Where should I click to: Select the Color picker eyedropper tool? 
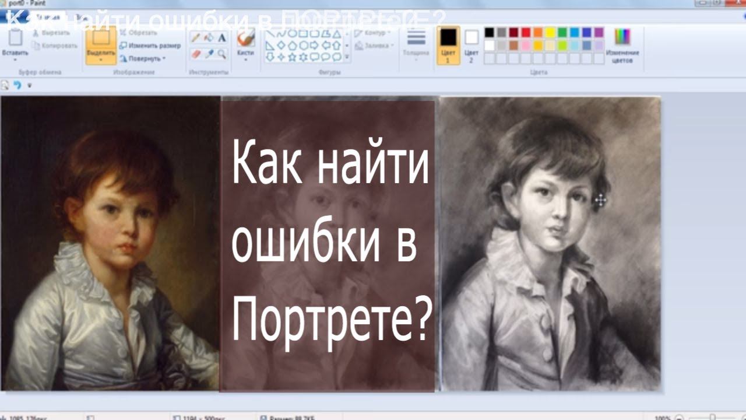coord(209,54)
